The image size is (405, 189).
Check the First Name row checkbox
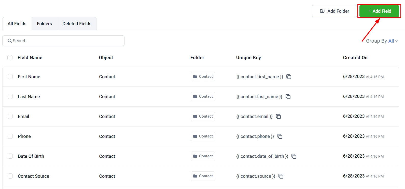[10, 77]
